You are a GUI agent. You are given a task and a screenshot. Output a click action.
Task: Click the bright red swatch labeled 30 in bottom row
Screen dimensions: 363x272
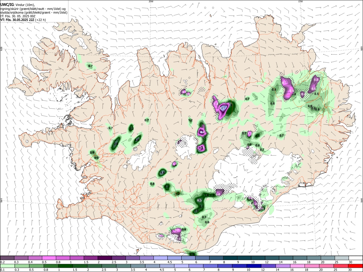(355, 266)
